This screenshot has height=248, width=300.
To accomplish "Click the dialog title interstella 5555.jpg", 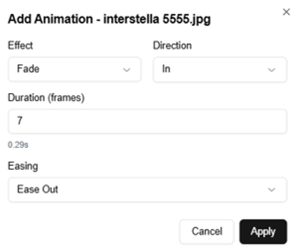I will pos(157,19).
